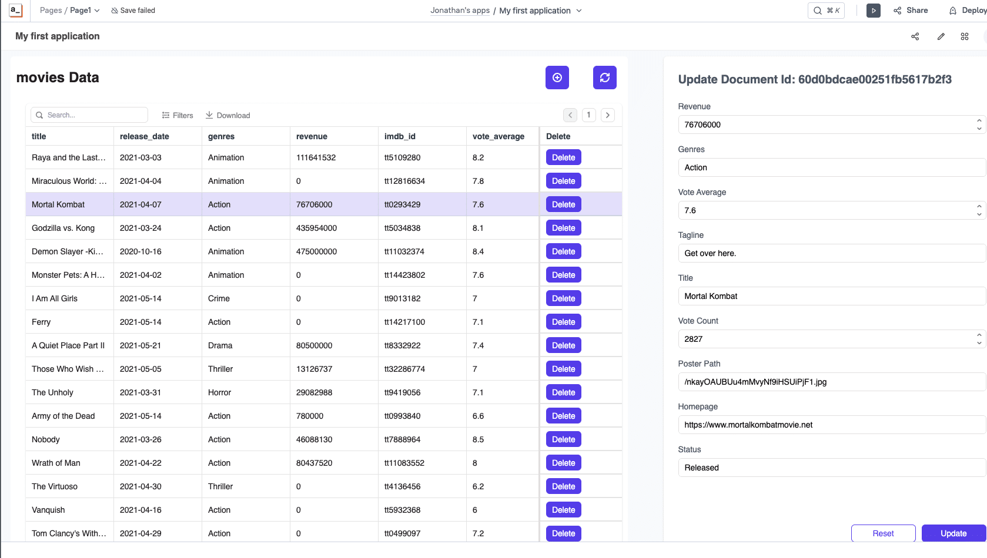Click the purple add document plus icon

tap(557, 78)
